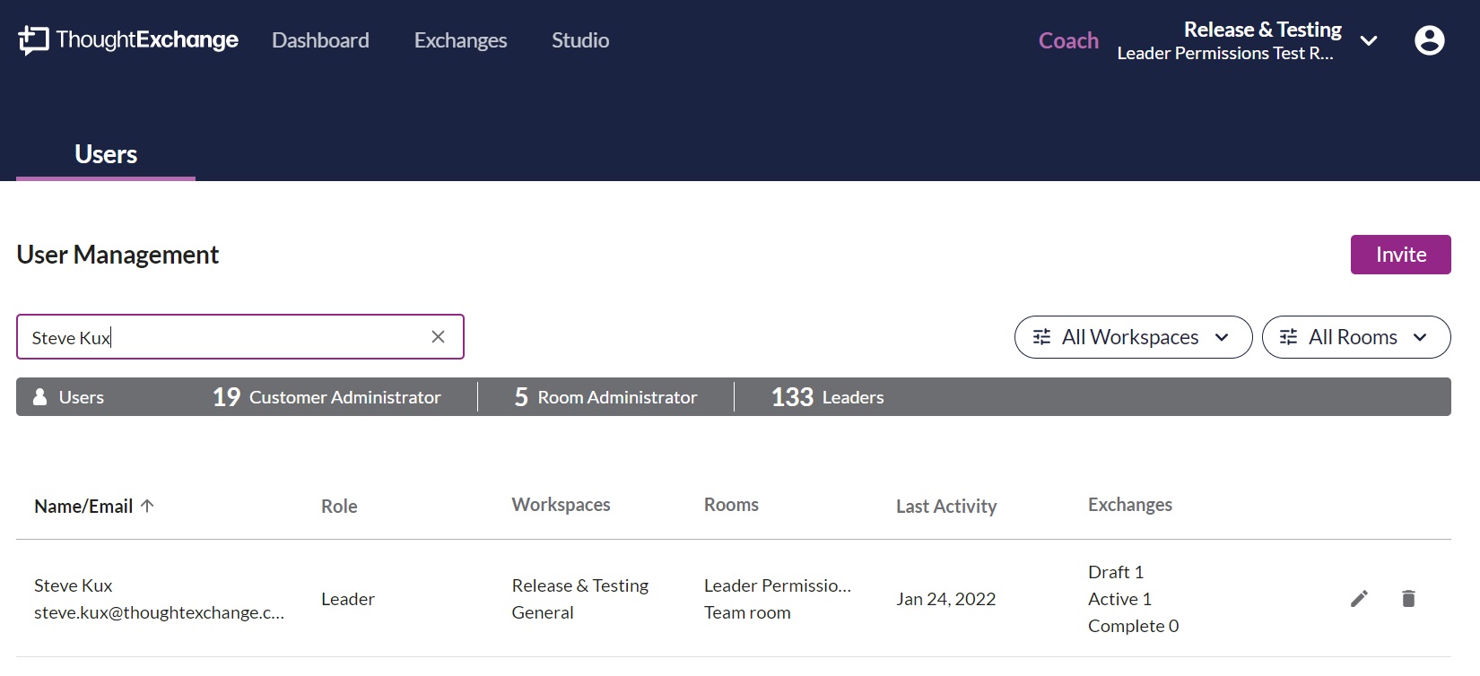The height and width of the screenshot is (676, 1480).
Task: Click the 5 Room Administrator count
Action: point(605,396)
